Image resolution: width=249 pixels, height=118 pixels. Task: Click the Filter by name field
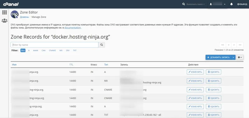tap(54, 45)
